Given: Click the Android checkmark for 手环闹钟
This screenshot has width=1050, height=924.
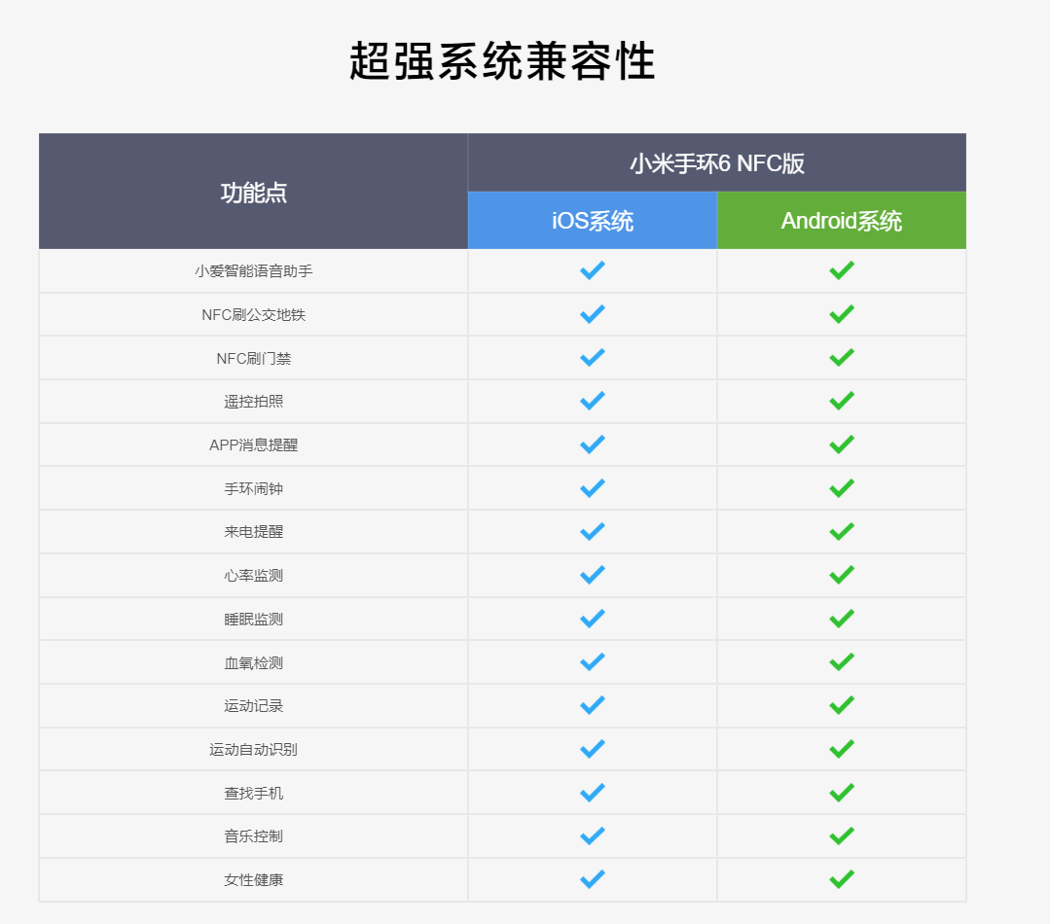Looking at the screenshot, I should (x=841, y=487).
